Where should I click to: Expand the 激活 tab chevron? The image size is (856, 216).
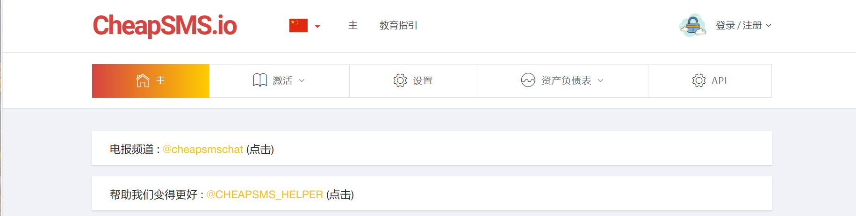pyautogui.click(x=302, y=81)
